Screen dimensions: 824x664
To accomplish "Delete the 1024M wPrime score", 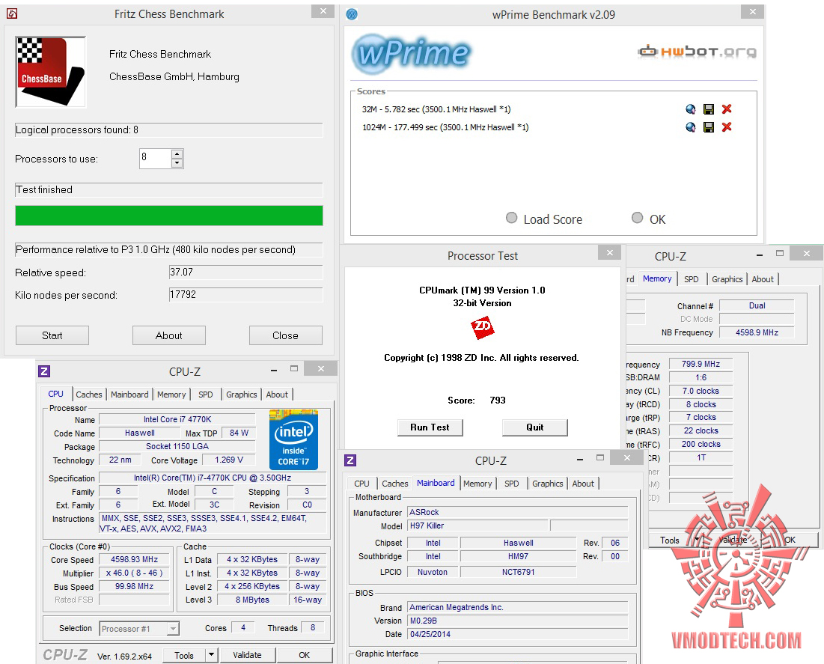I will click(727, 127).
